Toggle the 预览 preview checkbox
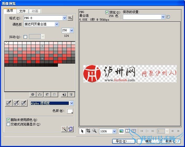Screen dimensions: 185x147 tap(107, 12)
